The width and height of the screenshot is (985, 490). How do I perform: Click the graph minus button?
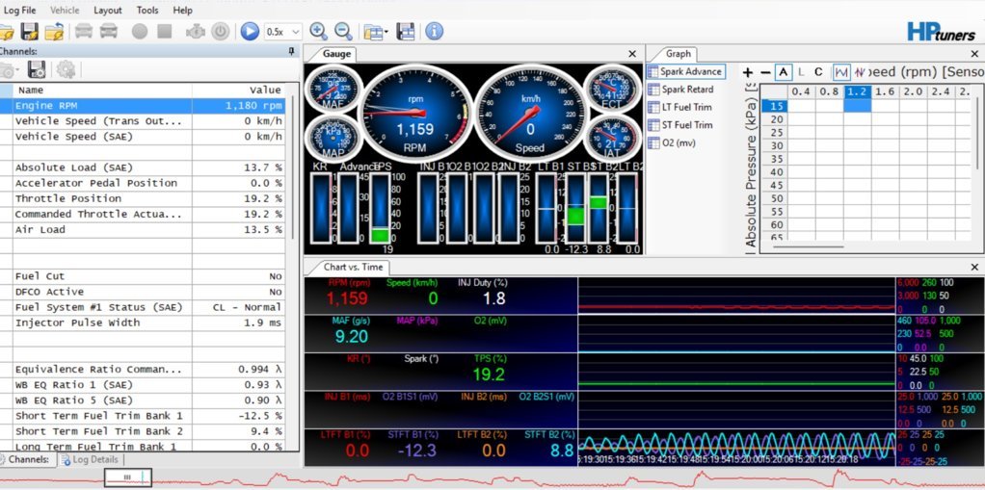tap(764, 72)
